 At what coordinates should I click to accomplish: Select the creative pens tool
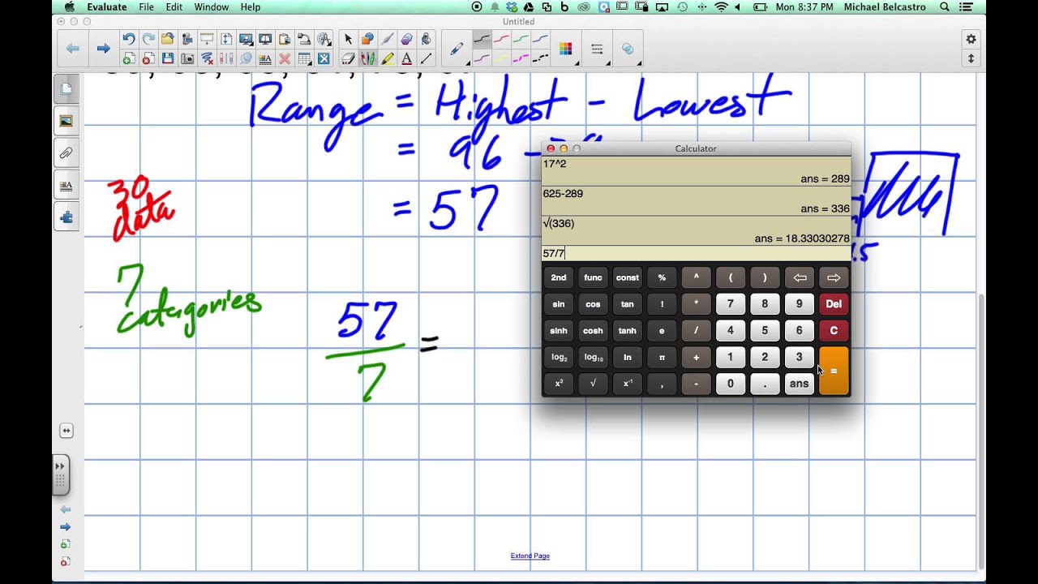(x=367, y=59)
